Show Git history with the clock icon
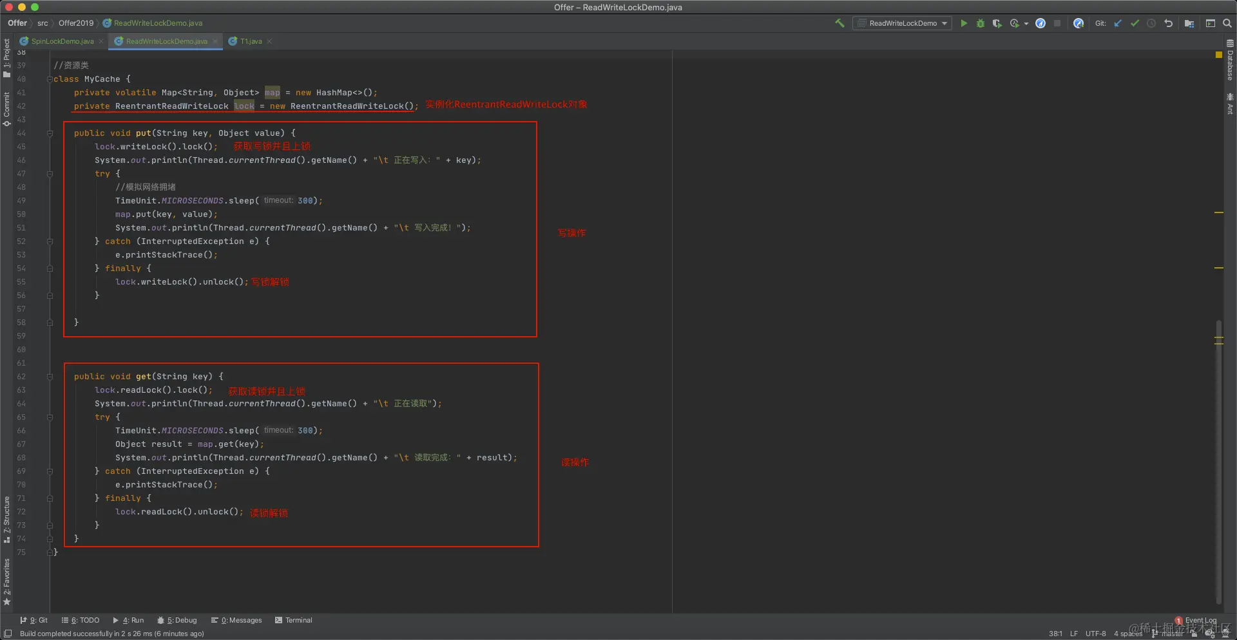Viewport: 1237px width, 640px height. coord(1151,23)
